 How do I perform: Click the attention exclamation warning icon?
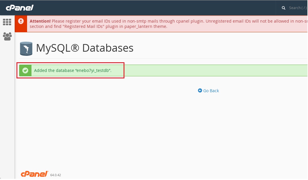(21, 21)
